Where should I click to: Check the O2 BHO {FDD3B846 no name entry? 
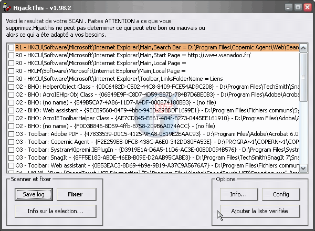[11, 126]
